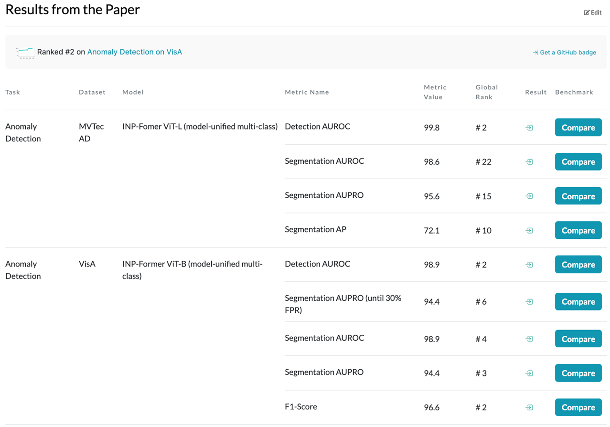Get a GitHub badge
The width and height of the screenshot is (610, 427).
click(564, 53)
